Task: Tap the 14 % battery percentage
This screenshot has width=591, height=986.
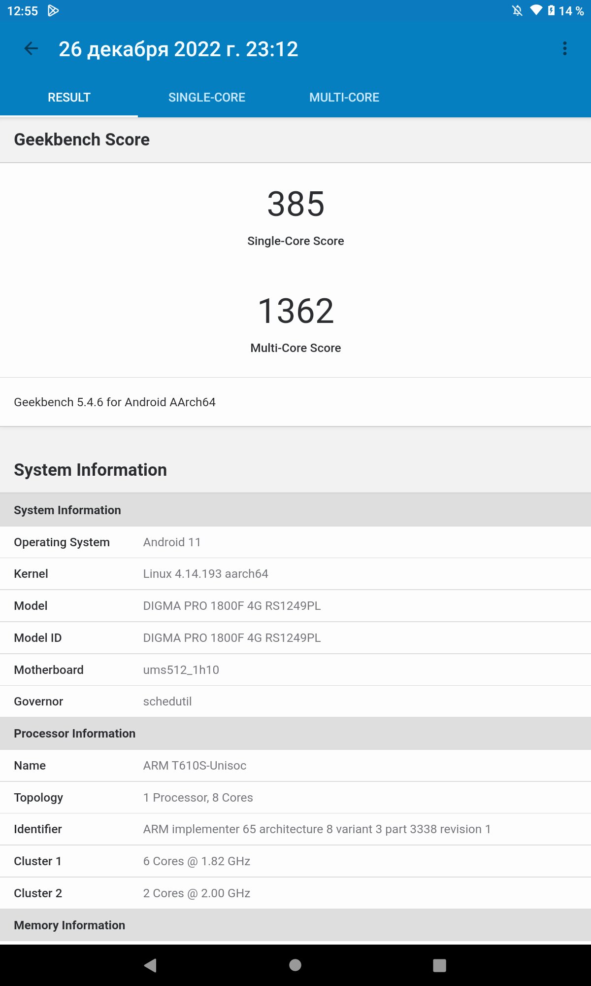Action: tap(571, 11)
